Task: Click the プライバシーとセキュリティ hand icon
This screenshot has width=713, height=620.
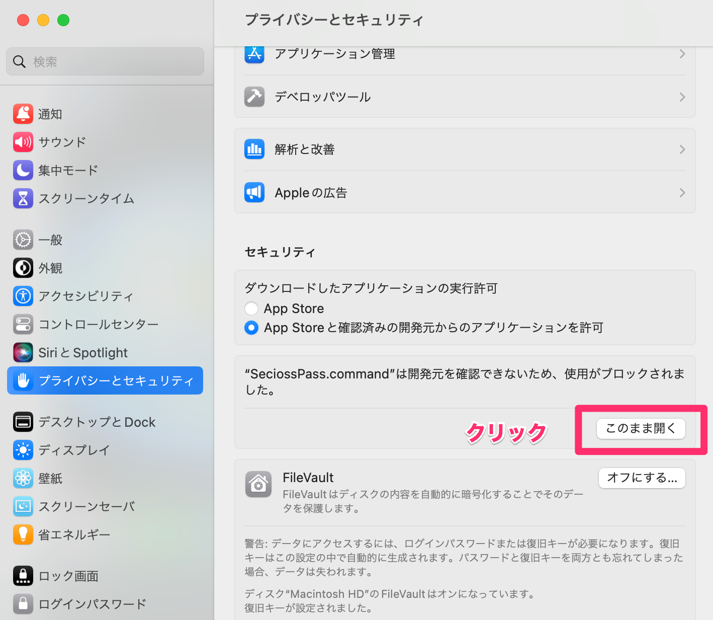Action: coord(23,381)
